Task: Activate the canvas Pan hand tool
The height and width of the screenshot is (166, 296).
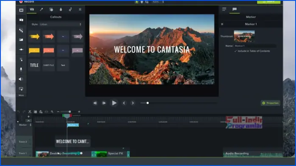Action: click(x=142, y=2)
